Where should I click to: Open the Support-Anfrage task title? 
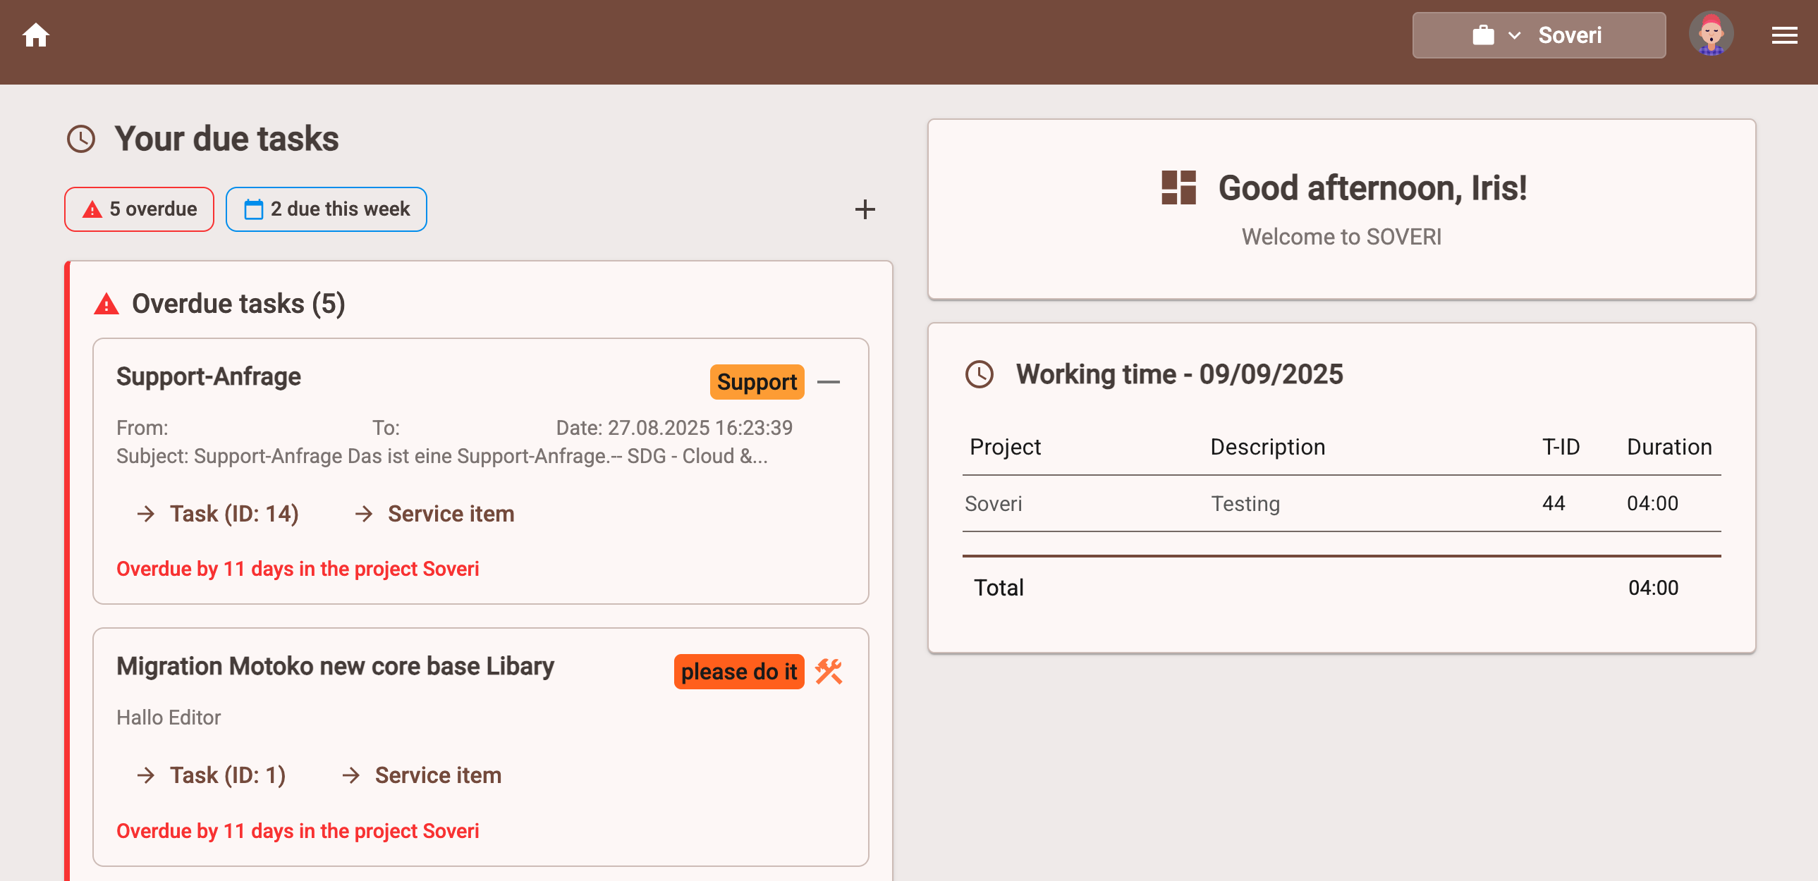[208, 376]
